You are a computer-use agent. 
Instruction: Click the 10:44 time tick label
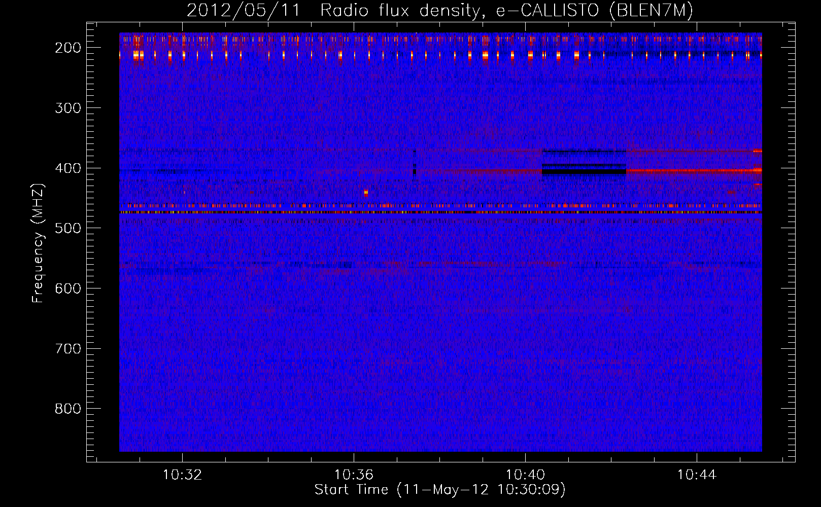pyautogui.click(x=697, y=475)
